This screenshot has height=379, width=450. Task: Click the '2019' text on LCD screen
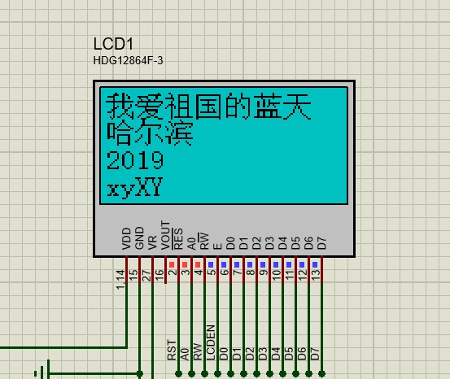click(x=135, y=160)
